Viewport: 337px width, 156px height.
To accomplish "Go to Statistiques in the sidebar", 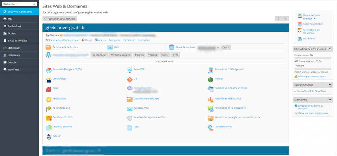I will (x=14, y=48).
